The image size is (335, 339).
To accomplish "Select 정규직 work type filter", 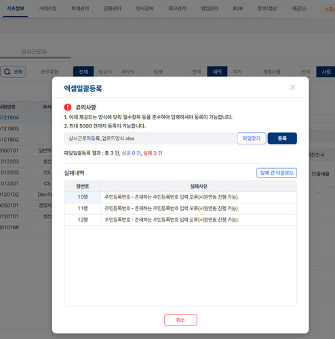I will [105, 72].
